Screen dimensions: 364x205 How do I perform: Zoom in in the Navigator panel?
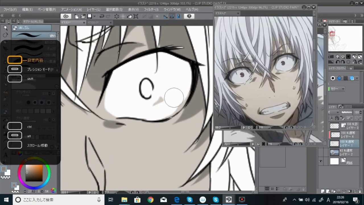(x=343, y=57)
